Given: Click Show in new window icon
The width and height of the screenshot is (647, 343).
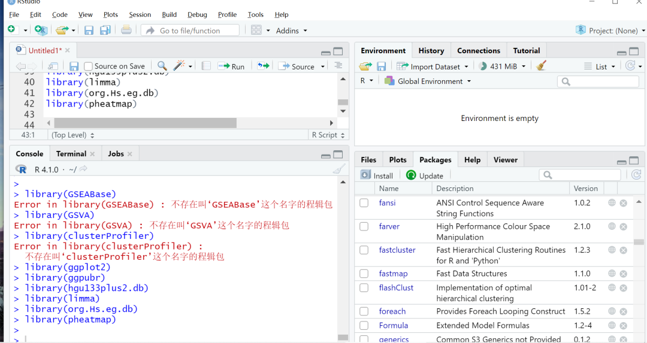Looking at the screenshot, I should (x=53, y=66).
